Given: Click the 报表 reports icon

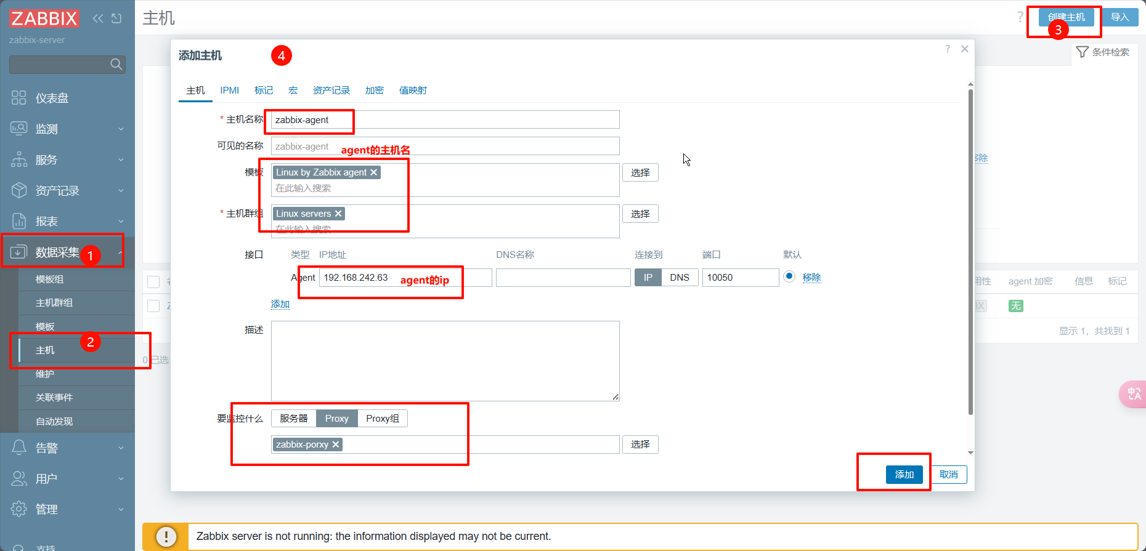Looking at the screenshot, I should coord(19,221).
